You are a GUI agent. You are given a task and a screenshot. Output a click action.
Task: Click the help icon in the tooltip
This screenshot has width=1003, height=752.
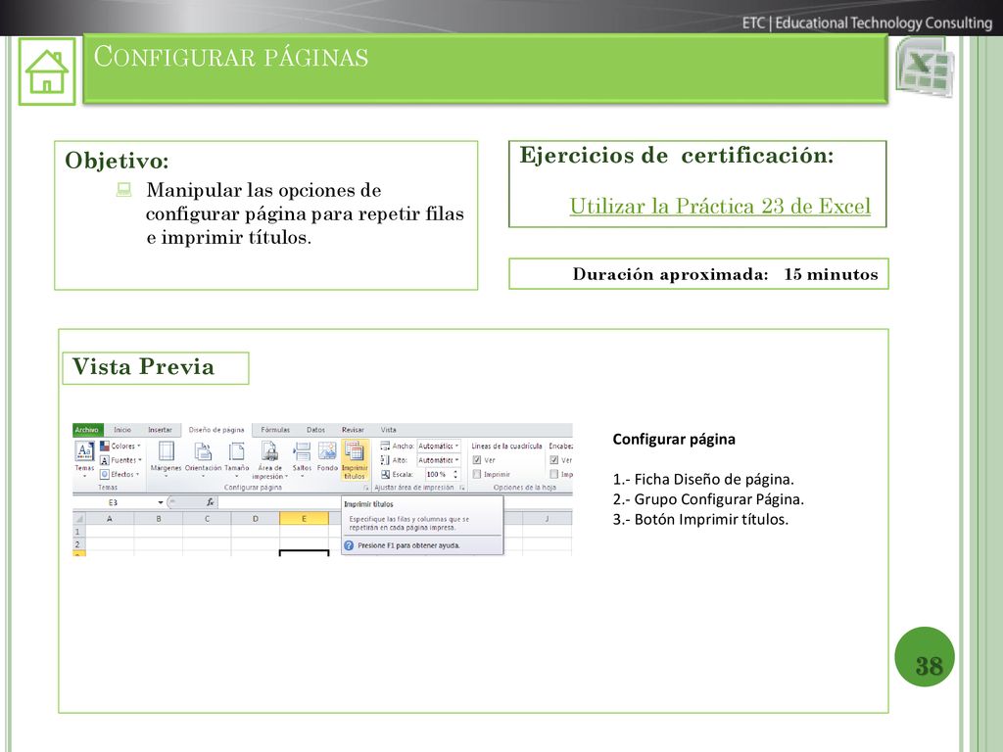[x=349, y=545]
